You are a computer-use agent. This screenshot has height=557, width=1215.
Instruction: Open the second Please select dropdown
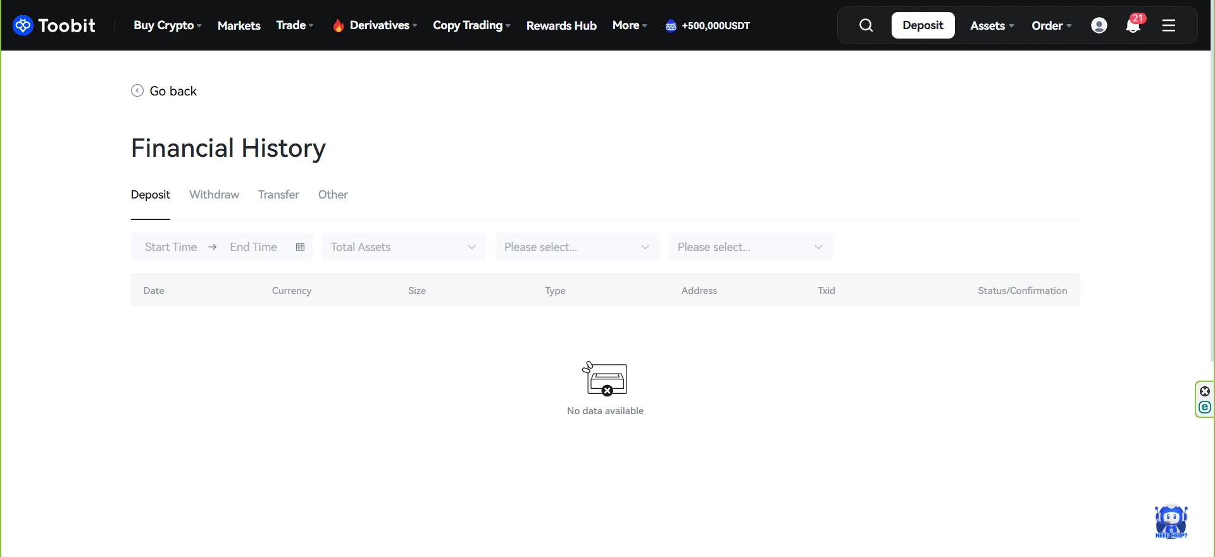(750, 247)
